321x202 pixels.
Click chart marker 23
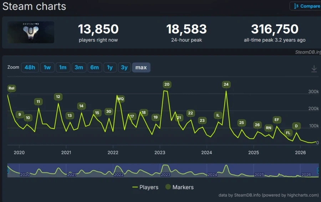(202, 120)
